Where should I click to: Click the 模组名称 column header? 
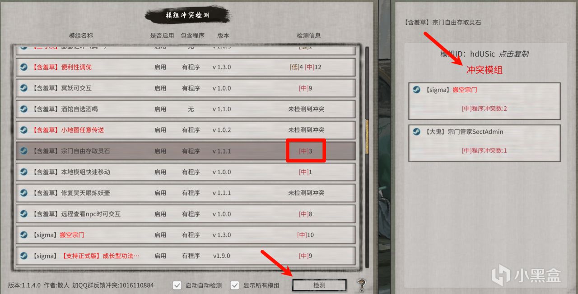click(x=81, y=36)
